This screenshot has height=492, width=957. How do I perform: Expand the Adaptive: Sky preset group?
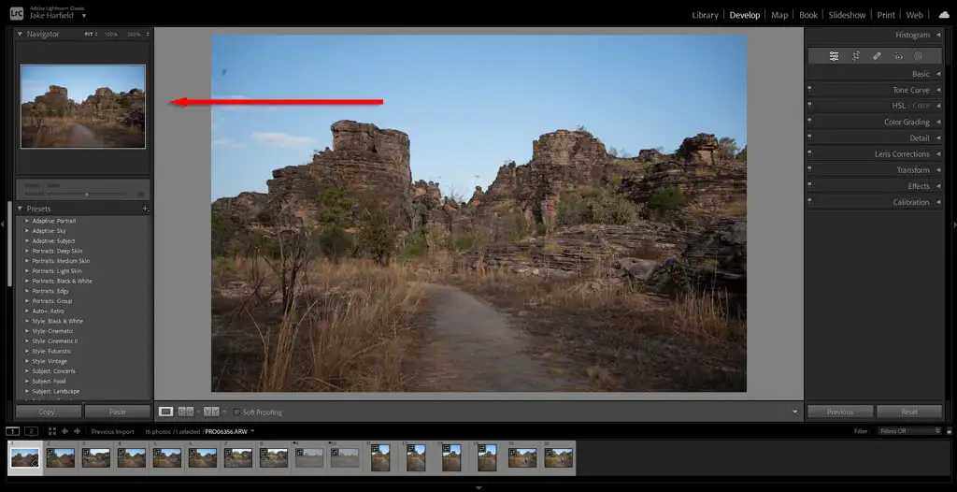[x=27, y=231]
